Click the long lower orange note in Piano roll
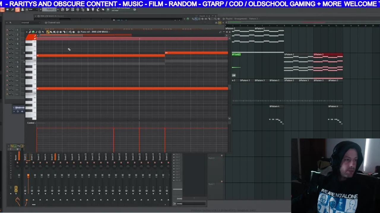The image size is (380, 213). tap(132, 88)
